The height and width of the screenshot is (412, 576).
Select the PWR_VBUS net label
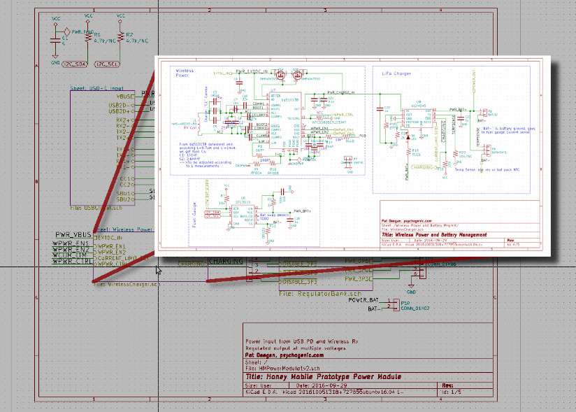coord(73,234)
